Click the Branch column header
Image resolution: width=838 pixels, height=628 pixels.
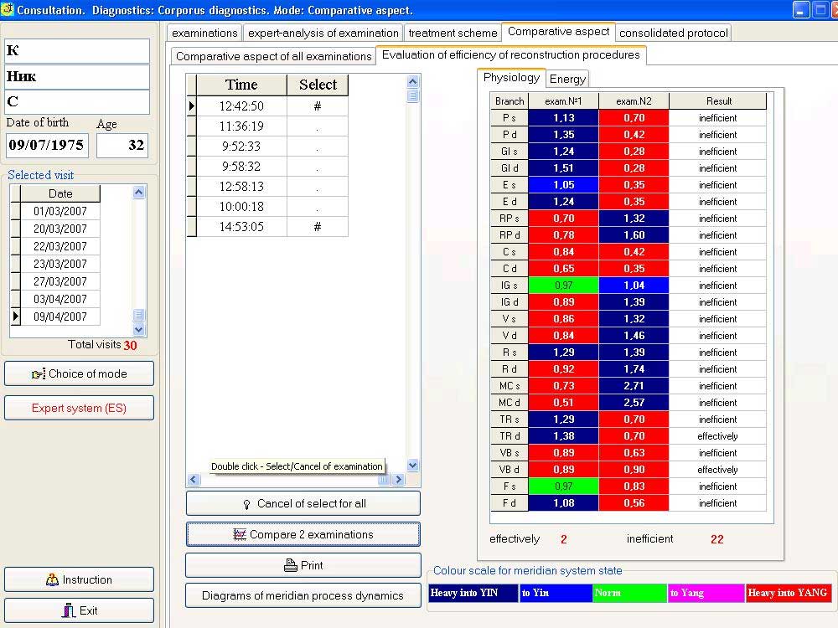tap(510, 101)
